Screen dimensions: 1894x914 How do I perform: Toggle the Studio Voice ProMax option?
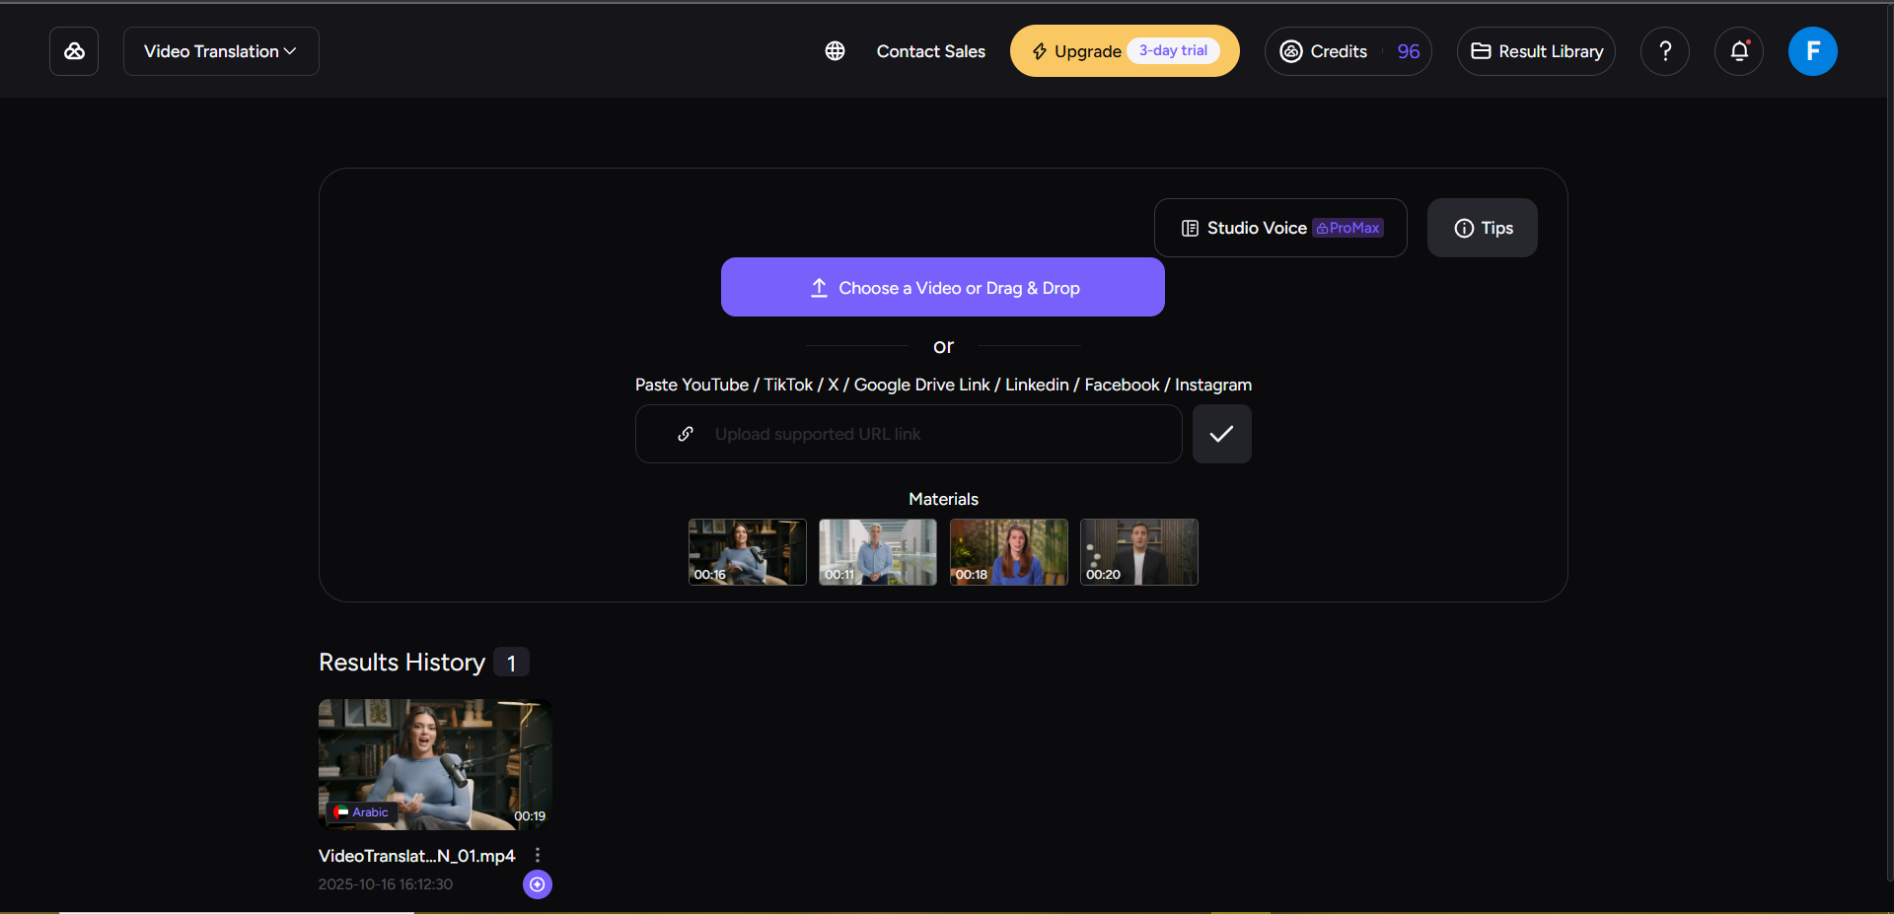(1279, 228)
